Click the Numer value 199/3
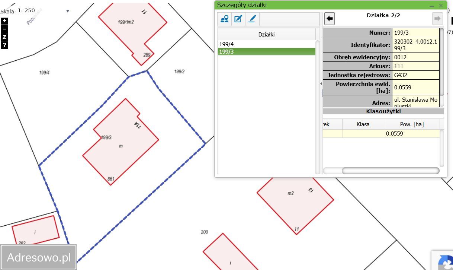Viewport: 453px width, 270px height. tap(416, 33)
